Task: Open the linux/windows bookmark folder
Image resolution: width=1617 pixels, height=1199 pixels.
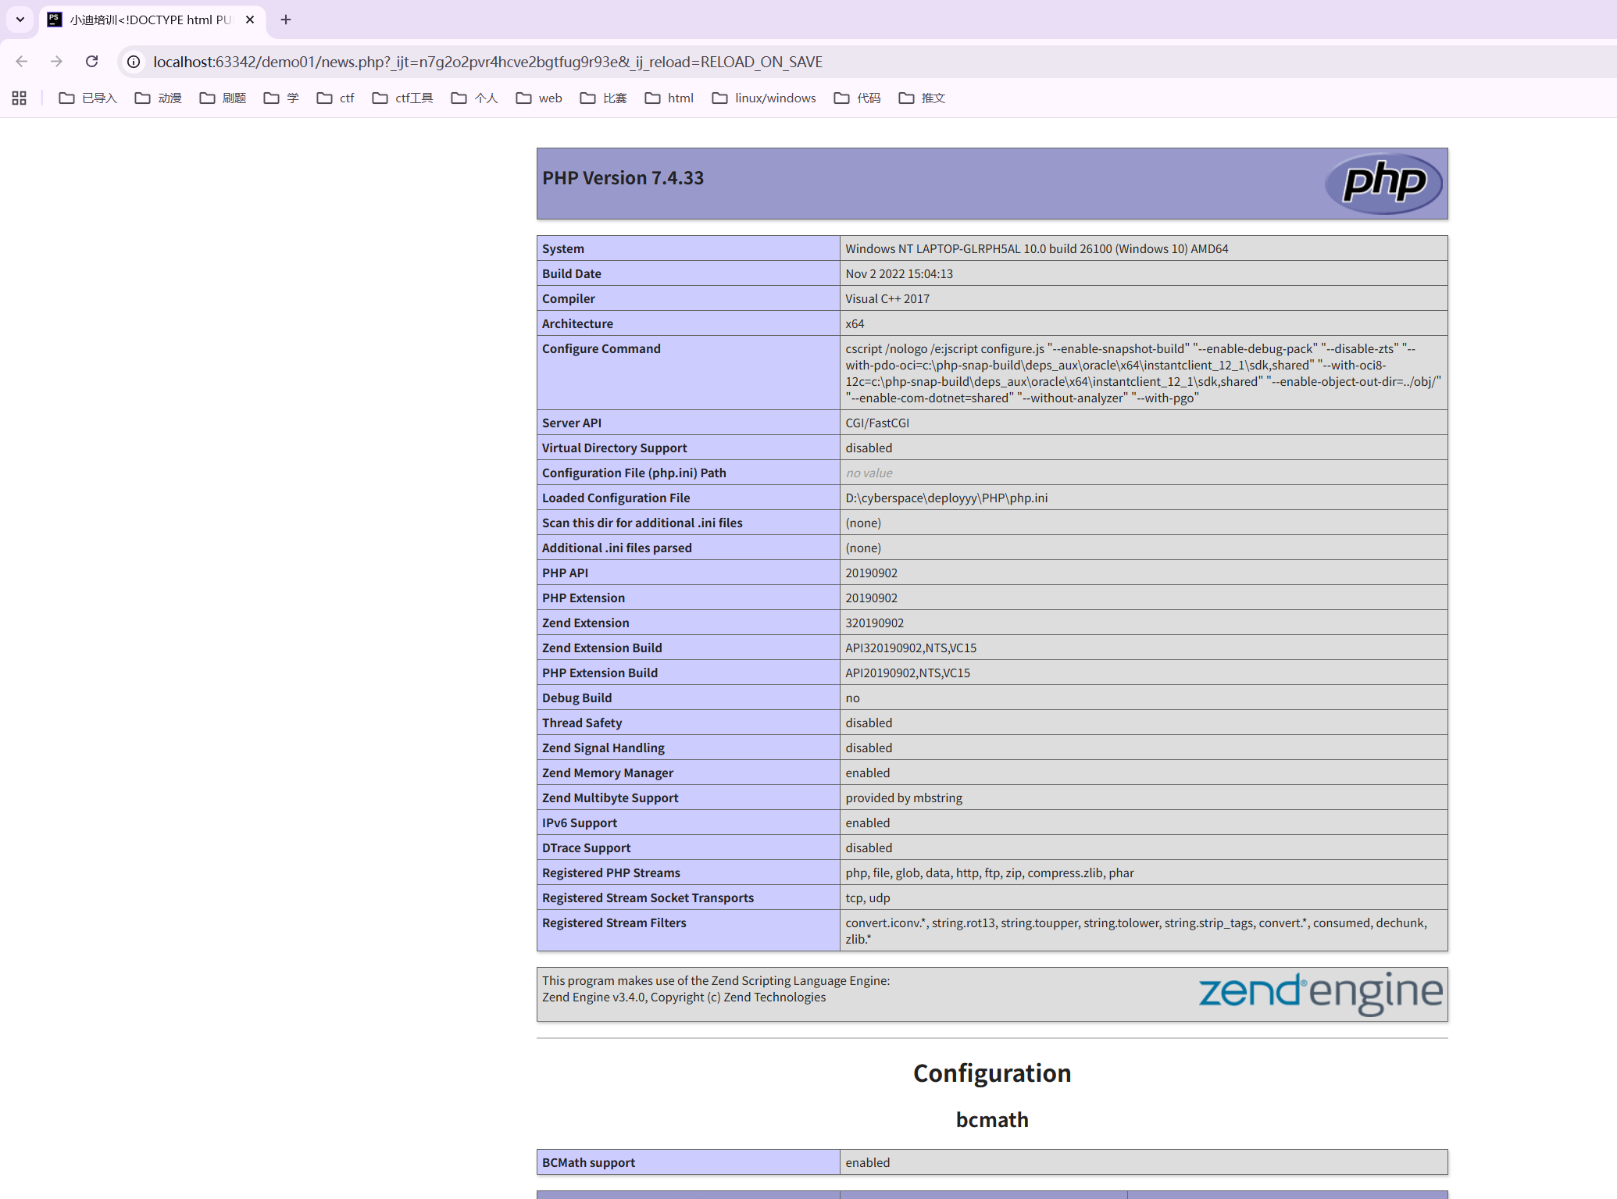Action: 764,98
